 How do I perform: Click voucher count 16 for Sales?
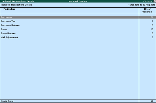click(x=152, y=29)
